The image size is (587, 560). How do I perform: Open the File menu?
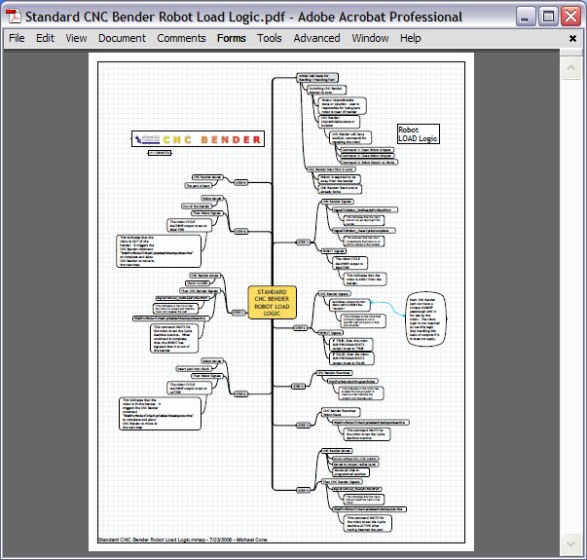click(17, 38)
